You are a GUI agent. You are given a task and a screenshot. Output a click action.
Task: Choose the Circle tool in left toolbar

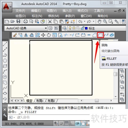pos(5,77)
